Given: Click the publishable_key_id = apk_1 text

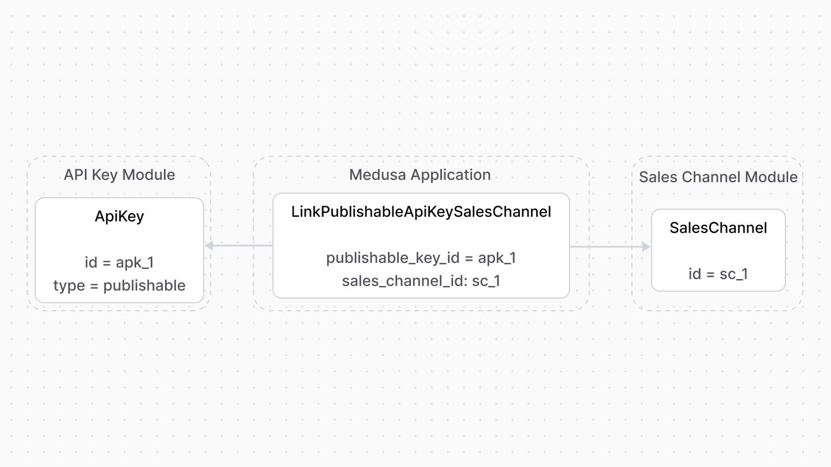Looking at the screenshot, I should pos(421,258).
